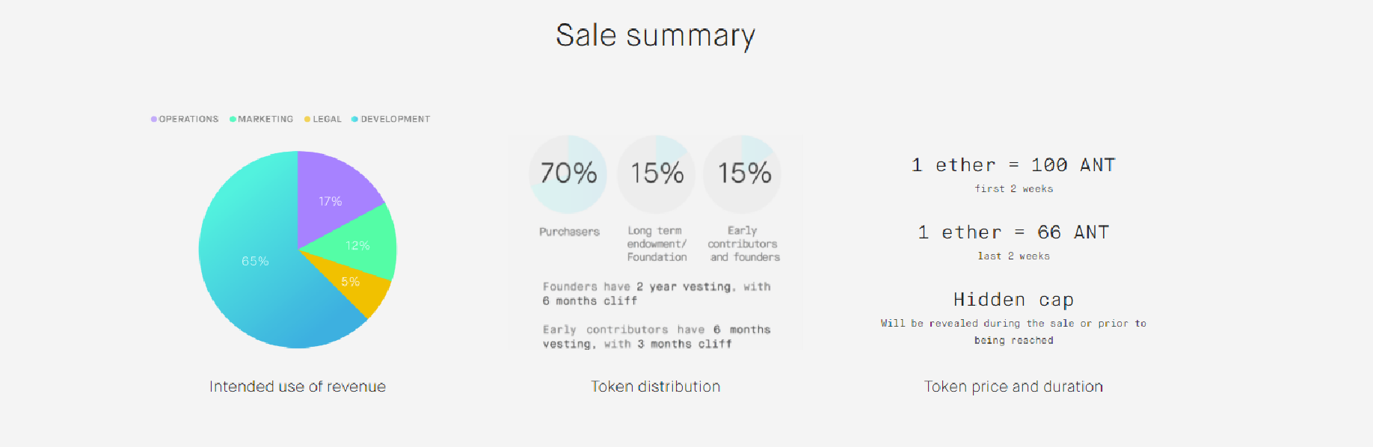The width and height of the screenshot is (1373, 447).
Task: Click the 15% Early contributors circle
Action: pos(743,174)
